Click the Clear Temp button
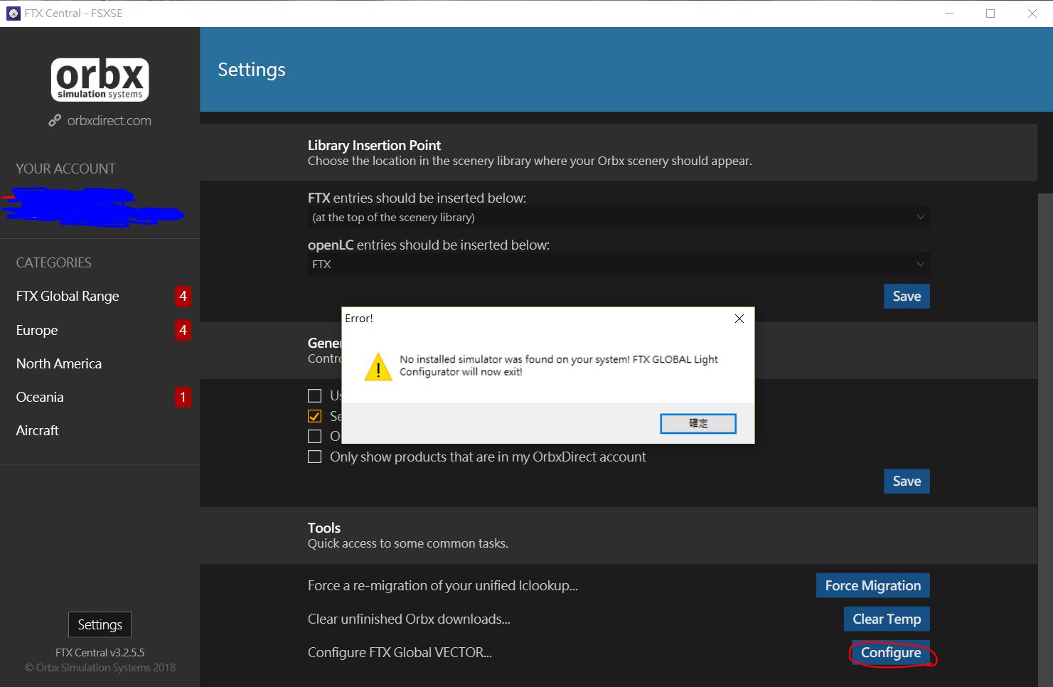Screen dimensions: 1053x687 (887, 619)
